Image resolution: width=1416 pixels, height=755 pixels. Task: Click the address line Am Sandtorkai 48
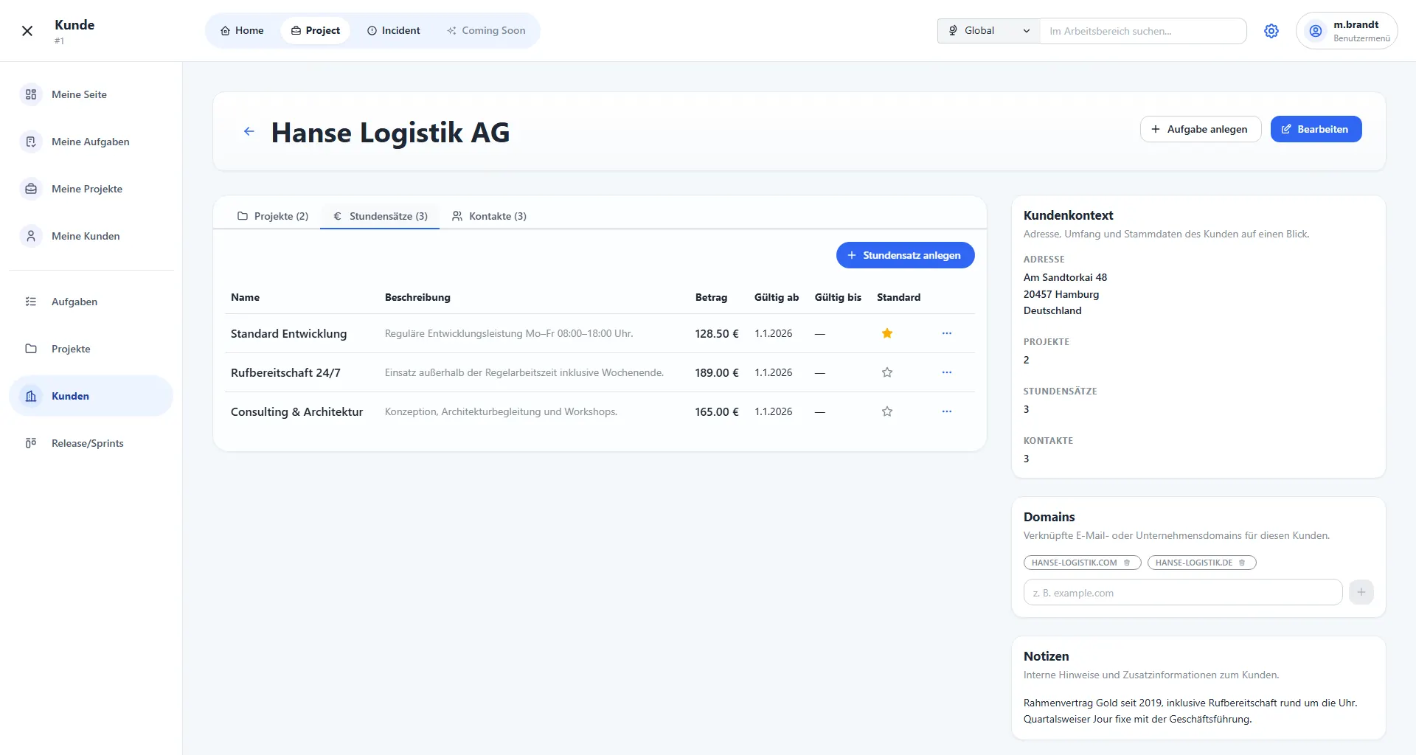[x=1065, y=277]
